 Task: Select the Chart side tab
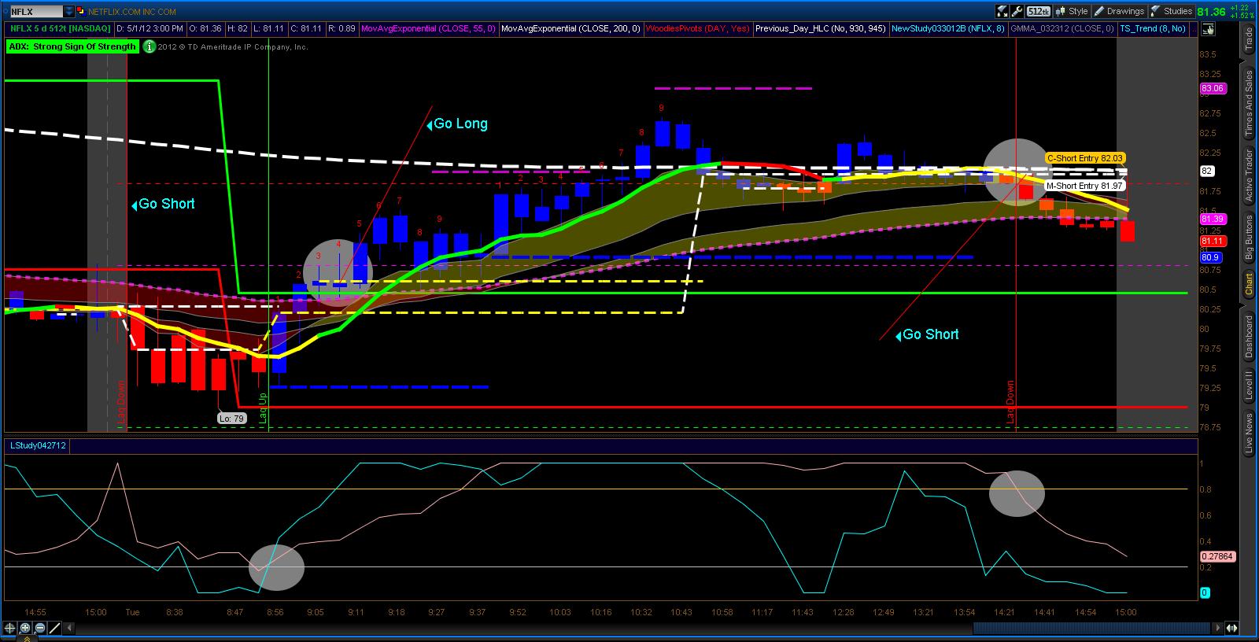1249,284
